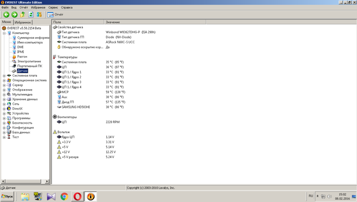Screen dimensions: 357x202
Task: Click the Refresh toolbar icon
Action: [31, 15]
